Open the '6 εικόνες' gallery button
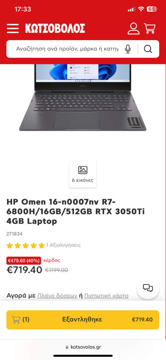Screen dimensions: 166x360 pyautogui.click(x=83, y=174)
